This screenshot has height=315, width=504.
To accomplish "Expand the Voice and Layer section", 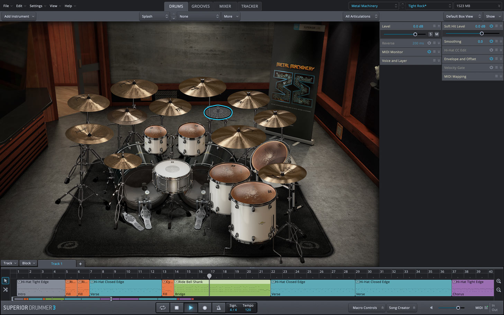I will coord(439,61).
